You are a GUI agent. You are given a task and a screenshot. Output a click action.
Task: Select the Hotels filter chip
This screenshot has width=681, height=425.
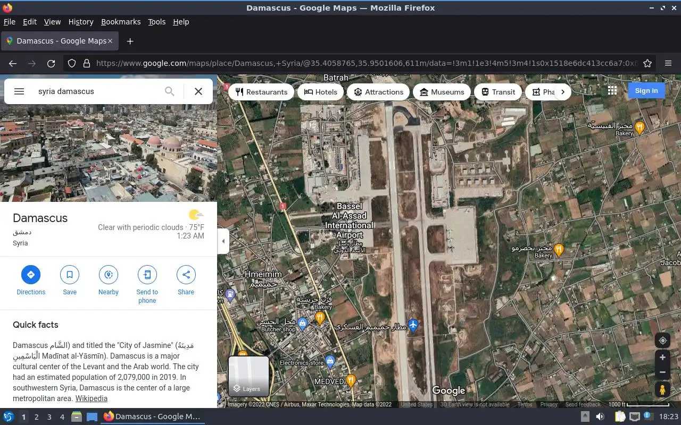[x=321, y=92]
